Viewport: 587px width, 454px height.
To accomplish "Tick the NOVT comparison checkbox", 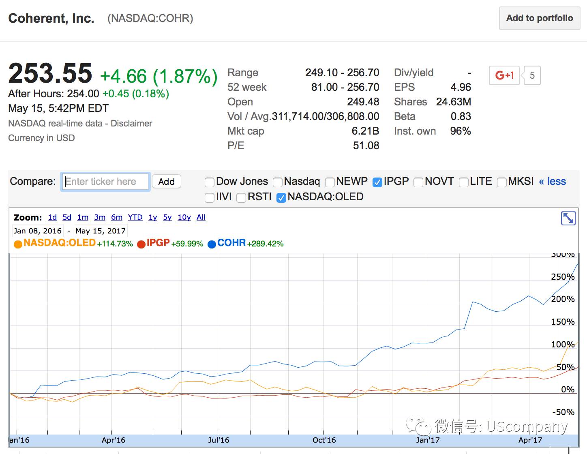I will pyautogui.click(x=418, y=182).
